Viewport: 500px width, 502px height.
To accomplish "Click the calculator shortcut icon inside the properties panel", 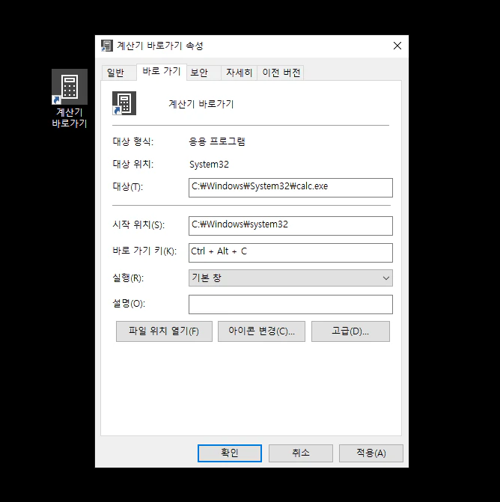I will point(124,103).
